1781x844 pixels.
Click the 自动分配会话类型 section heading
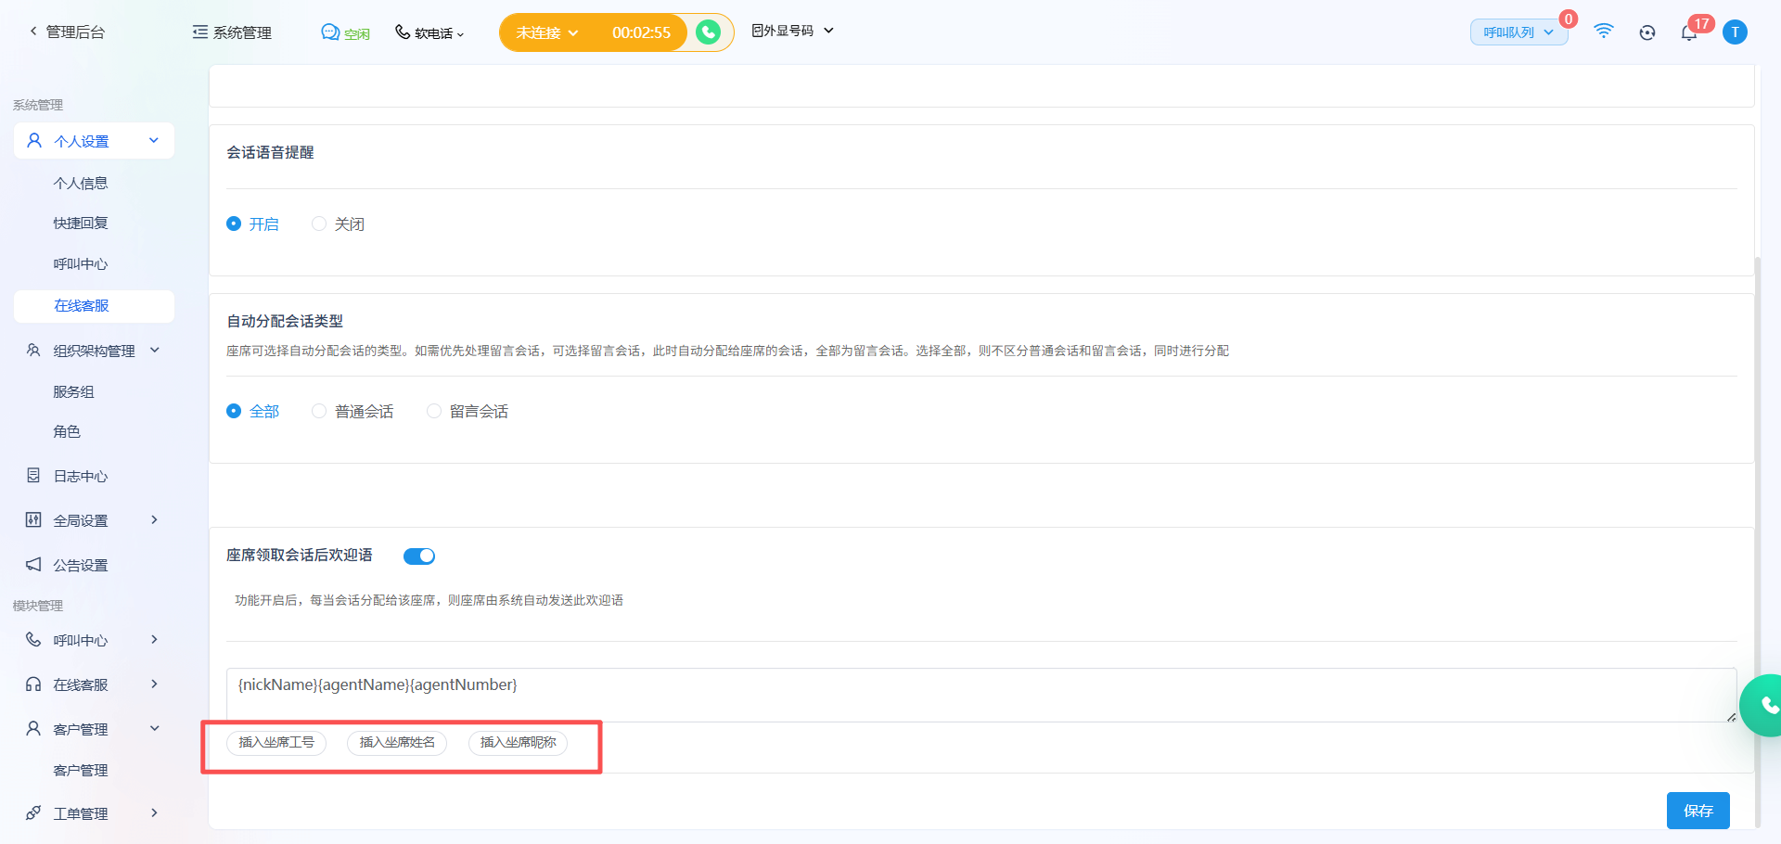tap(285, 321)
